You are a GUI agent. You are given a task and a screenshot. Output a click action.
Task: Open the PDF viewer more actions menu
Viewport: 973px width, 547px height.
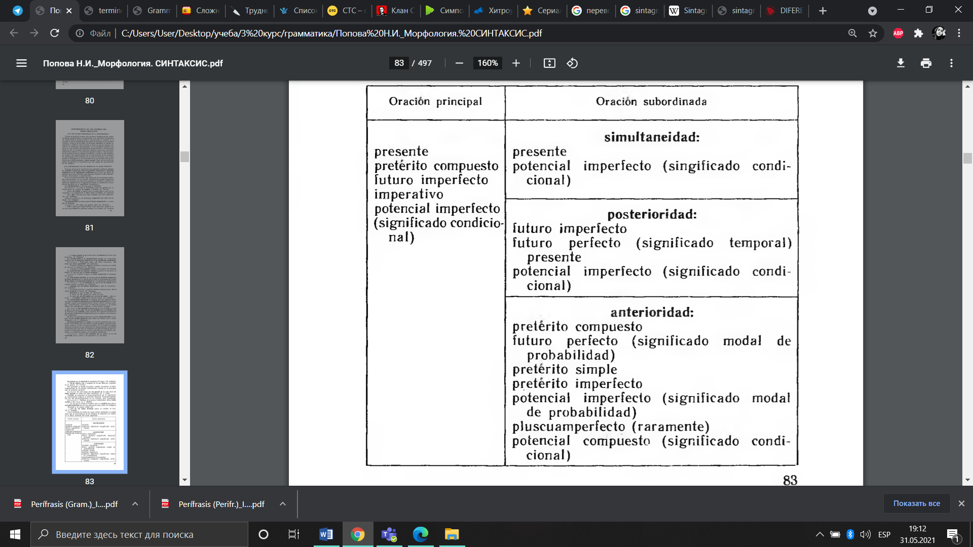[951, 63]
